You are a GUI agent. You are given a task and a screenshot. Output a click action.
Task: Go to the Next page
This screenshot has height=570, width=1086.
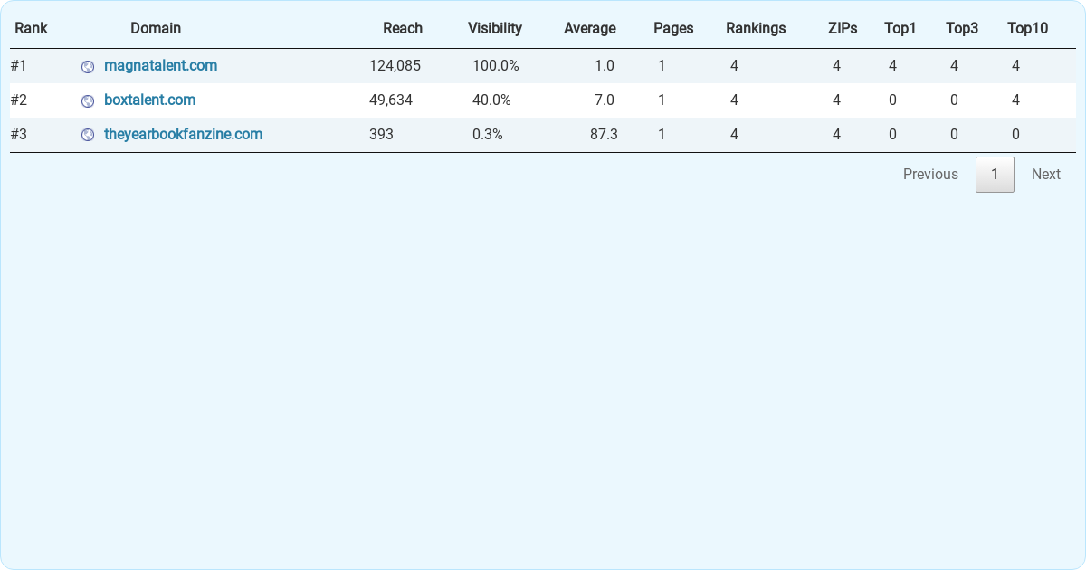(1045, 174)
